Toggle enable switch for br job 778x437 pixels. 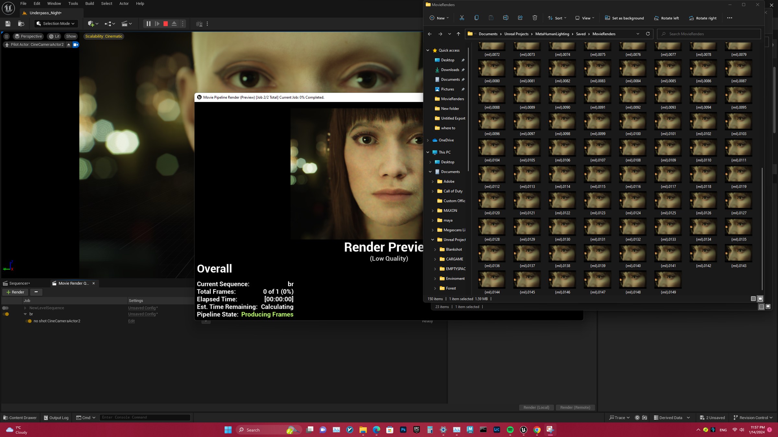tap(6, 314)
